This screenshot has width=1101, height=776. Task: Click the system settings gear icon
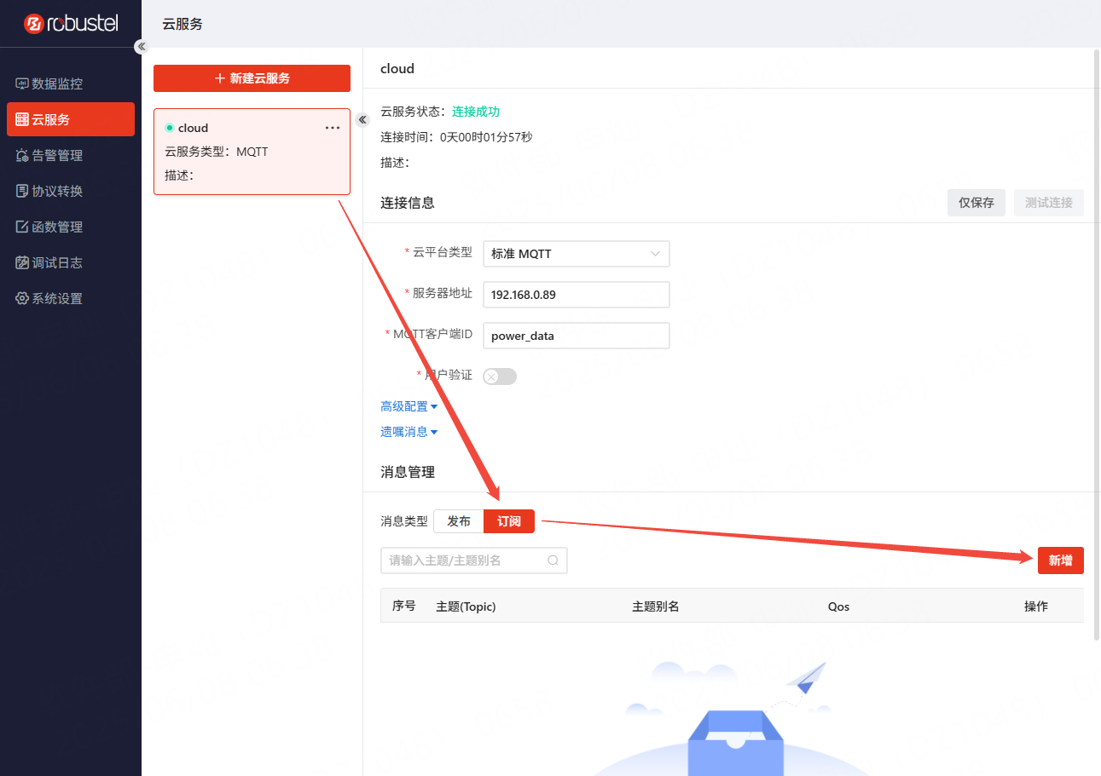[22, 298]
